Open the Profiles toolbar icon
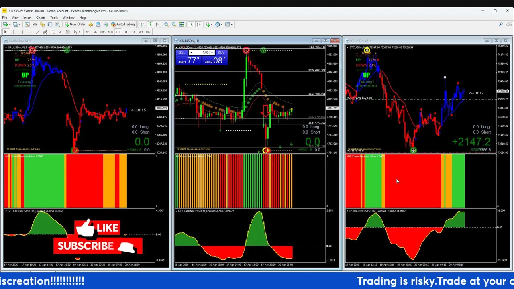This screenshot has width=514, height=289. [x=15, y=24]
